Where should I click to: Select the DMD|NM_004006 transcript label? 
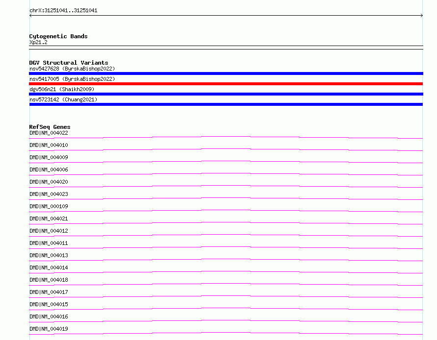49,170
